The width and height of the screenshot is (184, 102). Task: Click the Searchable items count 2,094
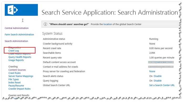152,53
